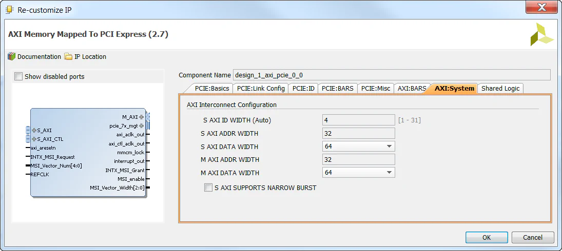Switch to the PCIE:Link Config tab
562x251 pixels.
point(261,88)
